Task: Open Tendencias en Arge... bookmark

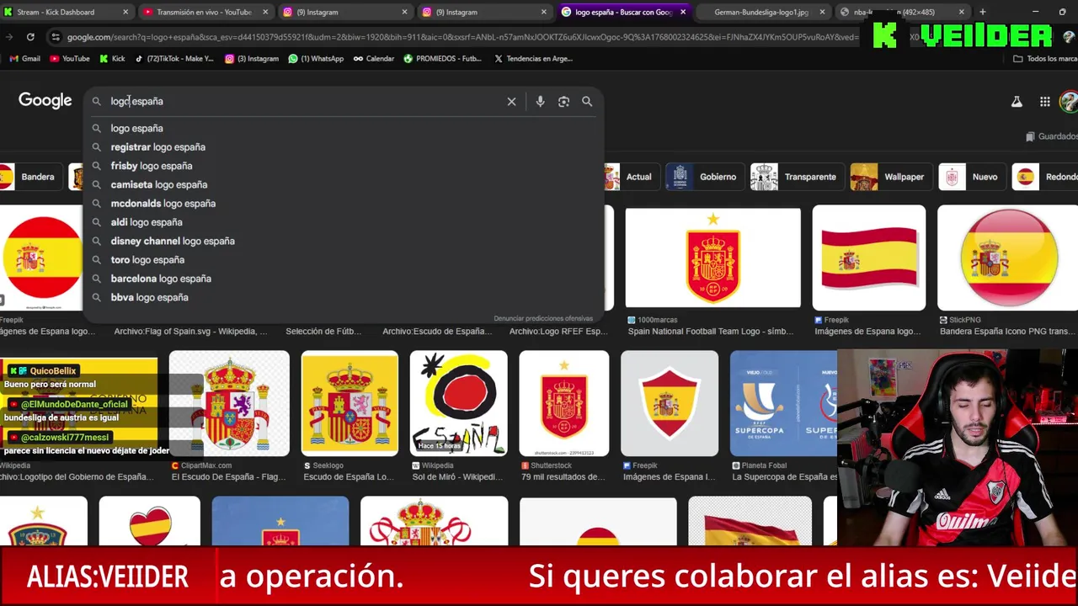Action: click(533, 59)
